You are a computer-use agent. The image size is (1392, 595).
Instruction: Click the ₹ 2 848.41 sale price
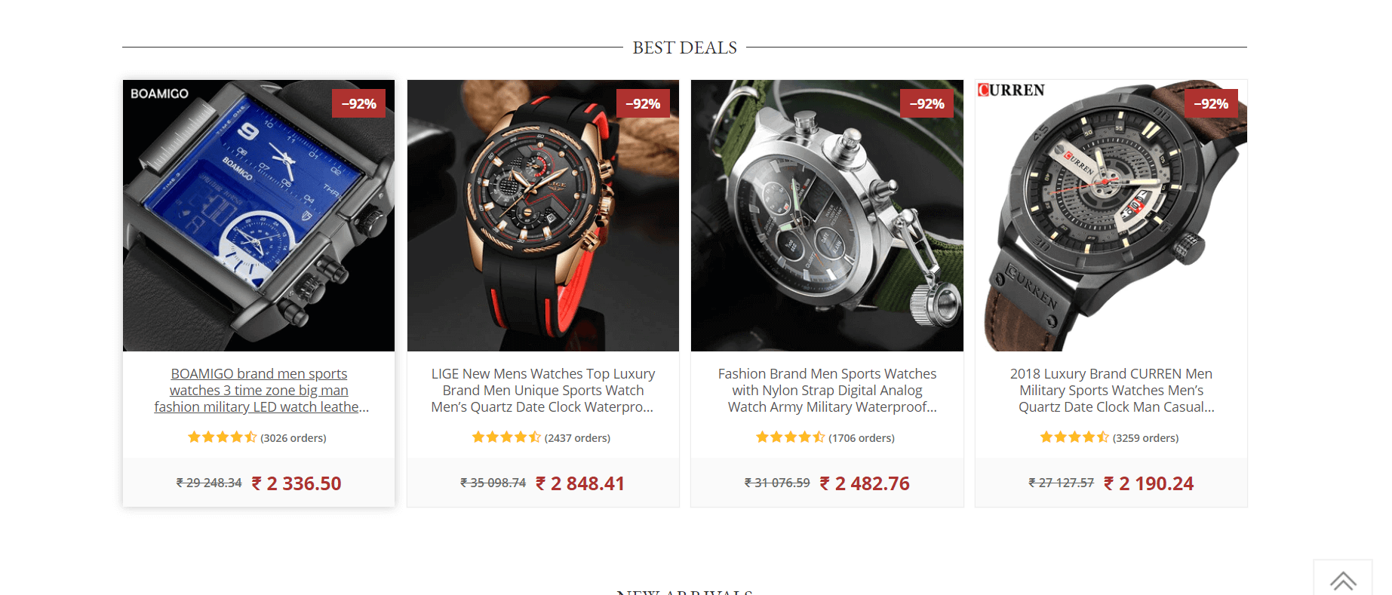pyautogui.click(x=580, y=483)
